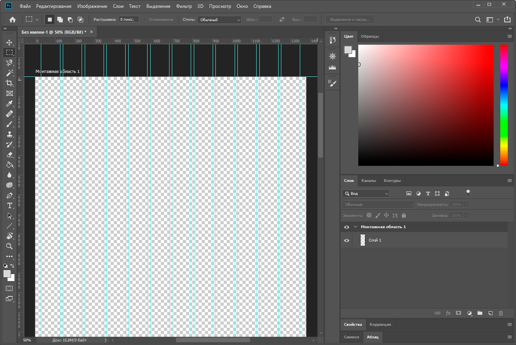516x345 pixels.
Task: Toggle the layer filter switch
Action: (x=468, y=193)
